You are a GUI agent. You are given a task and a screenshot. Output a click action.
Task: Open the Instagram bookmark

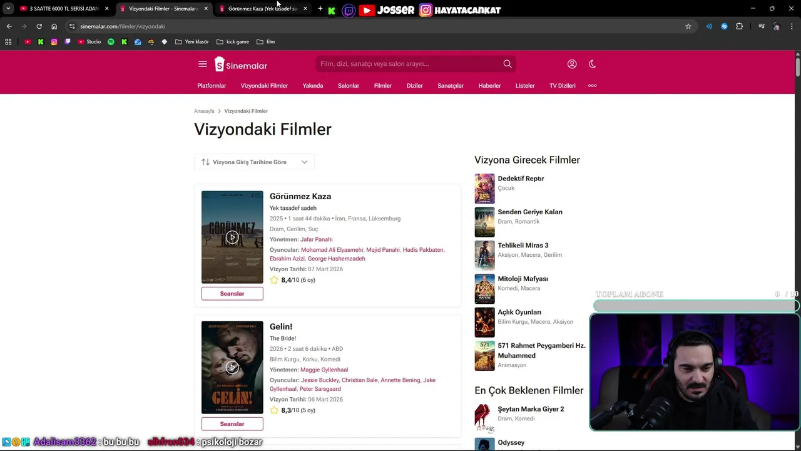tap(54, 42)
